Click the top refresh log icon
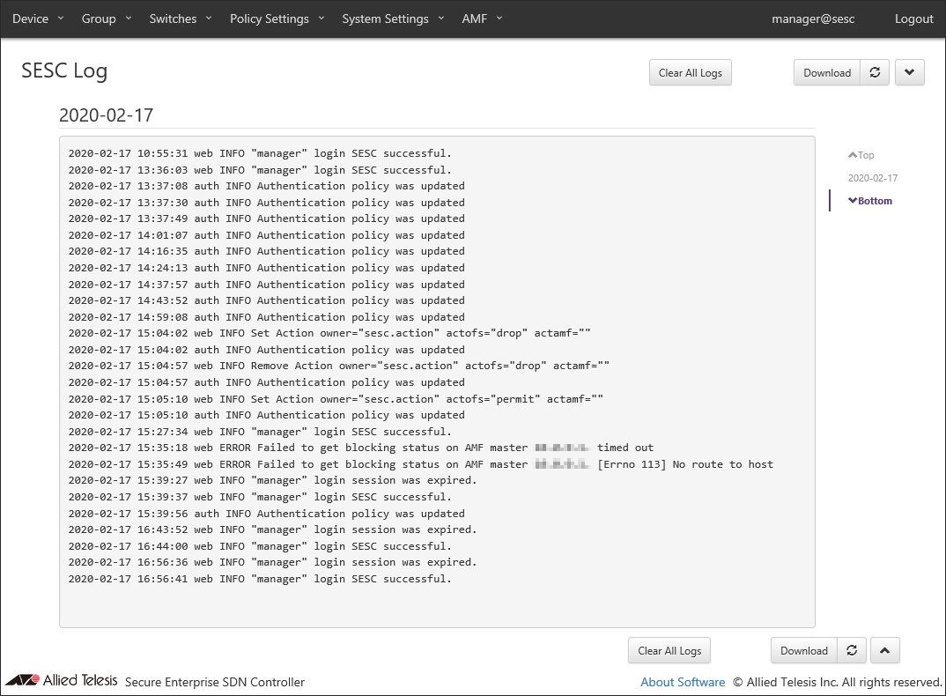The height and width of the screenshot is (696, 946). [x=875, y=73]
